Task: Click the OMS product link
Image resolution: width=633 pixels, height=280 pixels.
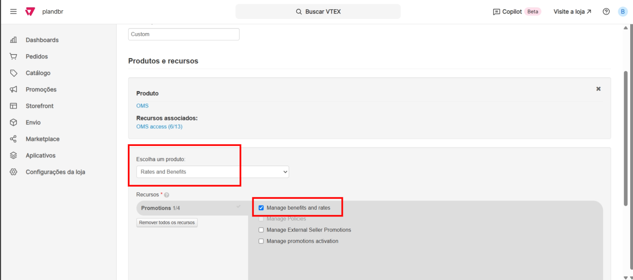Action: click(x=142, y=106)
